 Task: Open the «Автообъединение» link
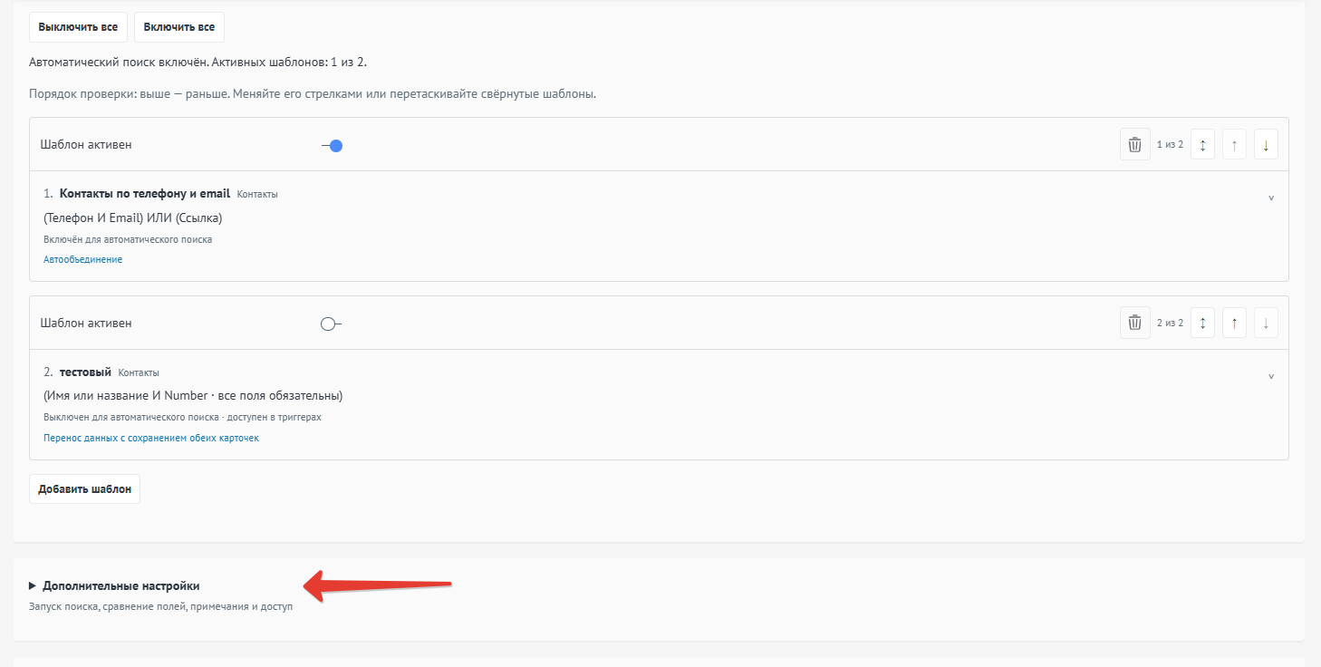click(82, 259)
